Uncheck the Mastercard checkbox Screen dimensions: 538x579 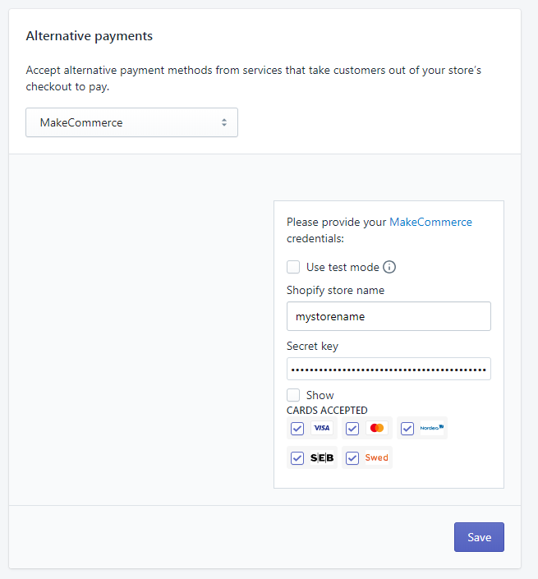pyautogui.click(x=352, y=429)
